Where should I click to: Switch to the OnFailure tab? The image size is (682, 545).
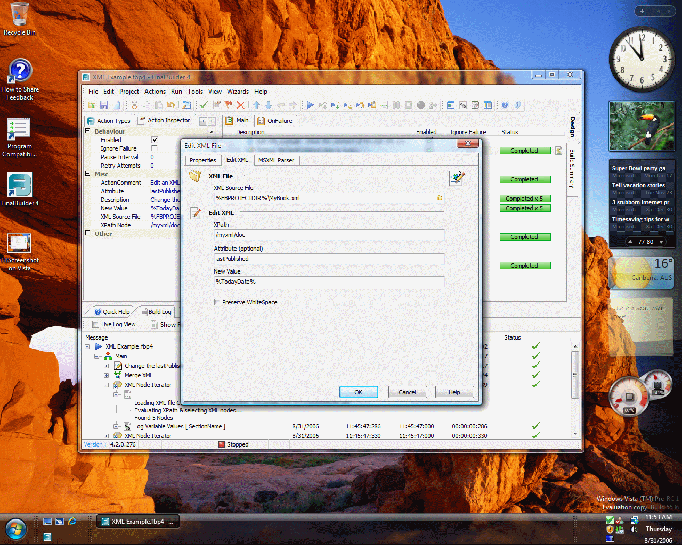(275, 121)
